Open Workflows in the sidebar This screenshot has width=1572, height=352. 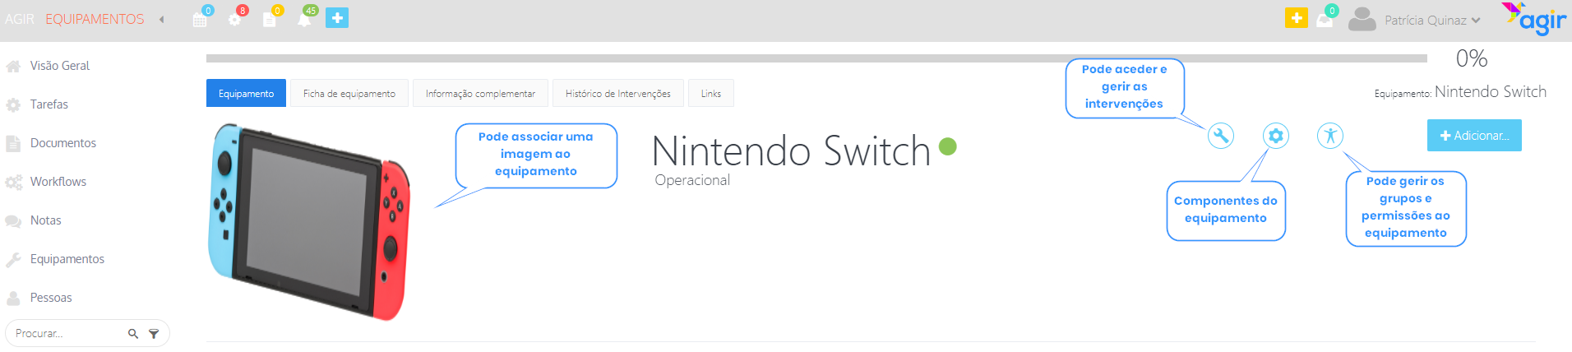tap(58, 182)
